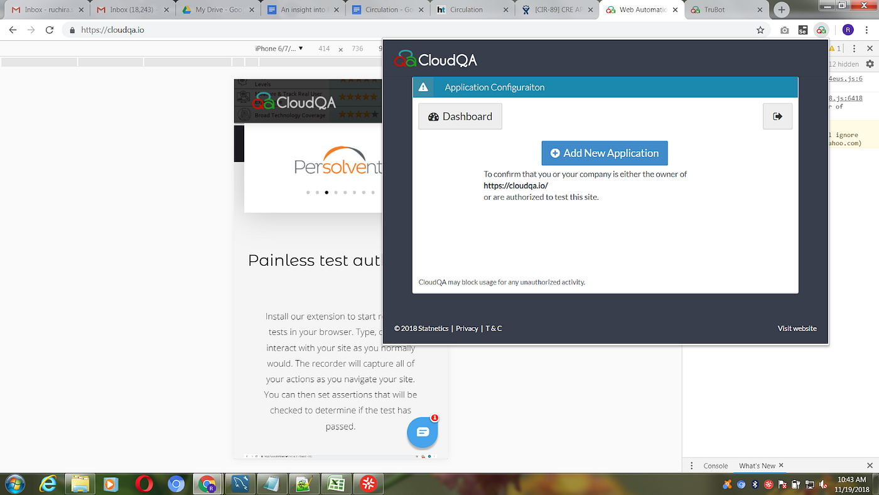Image resolution: width=879 pixels, height=495 pixels.
Task: Click the Bluetooth tray icon
Action: click(755, 484)
